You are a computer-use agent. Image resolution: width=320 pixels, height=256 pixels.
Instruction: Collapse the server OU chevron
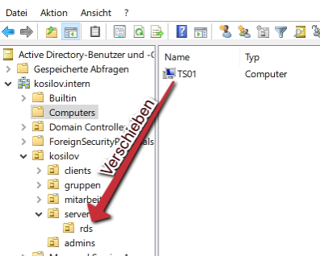[39, 214]
